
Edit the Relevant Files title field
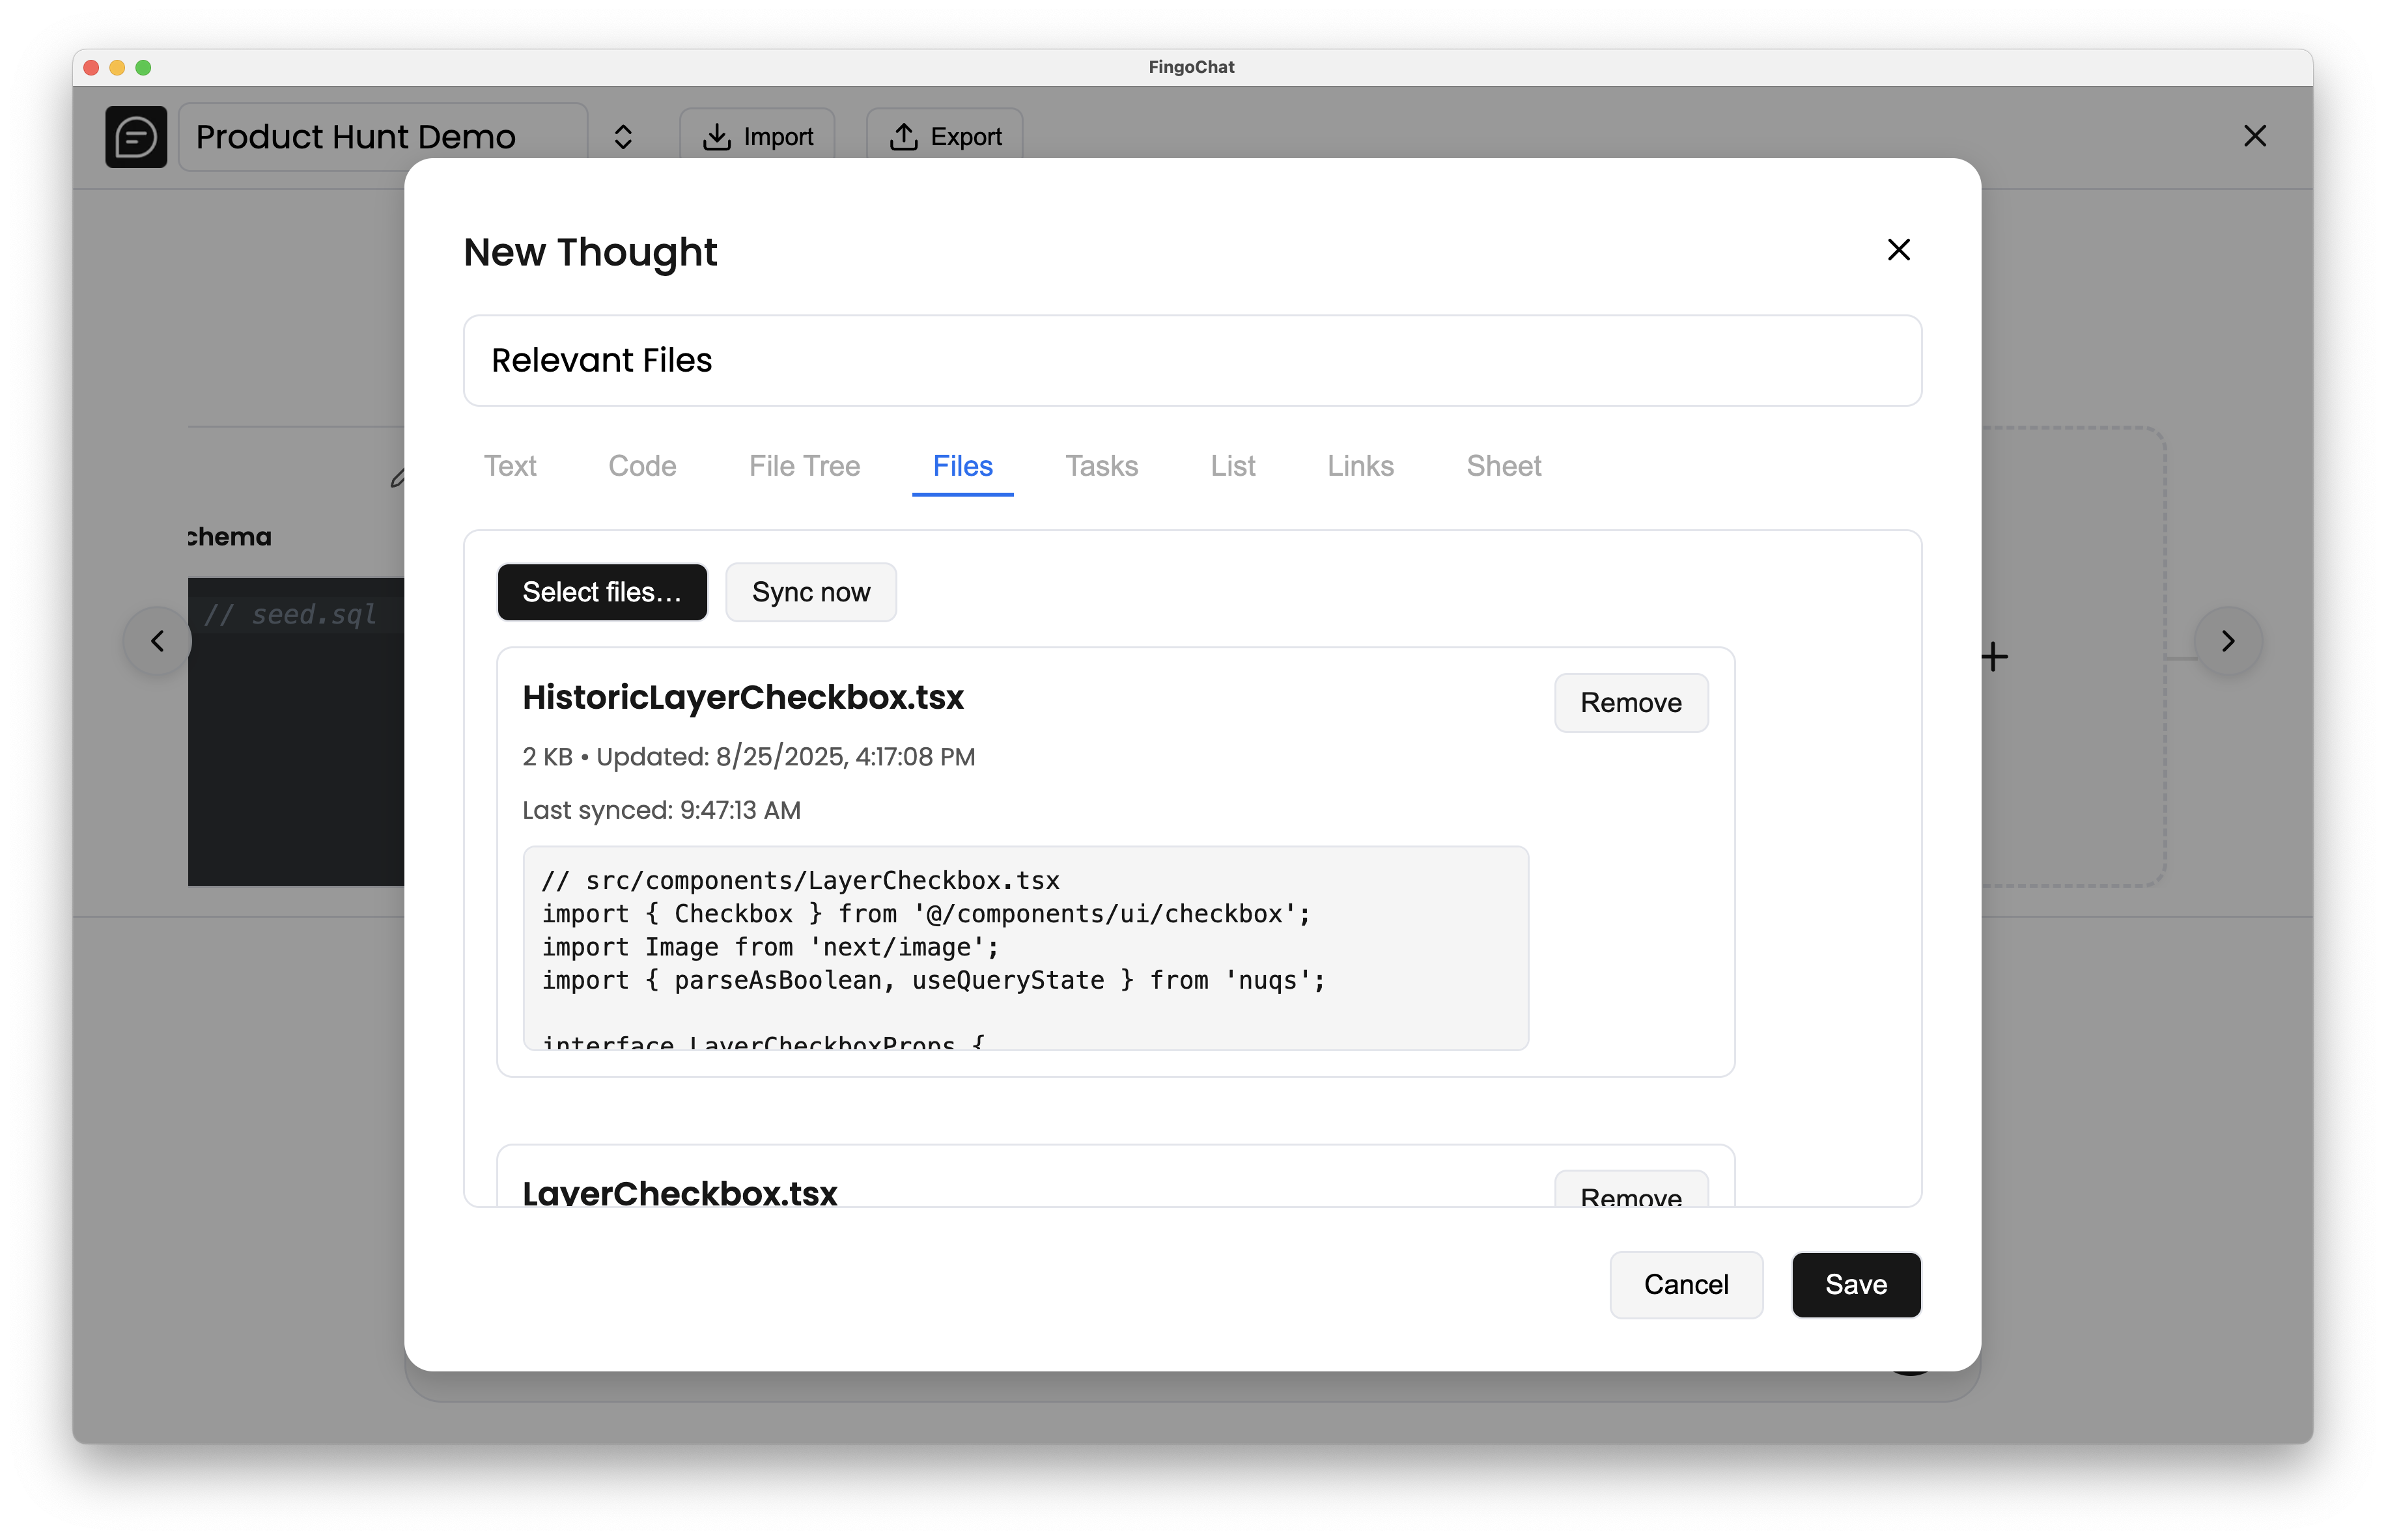coord(1192,361)
